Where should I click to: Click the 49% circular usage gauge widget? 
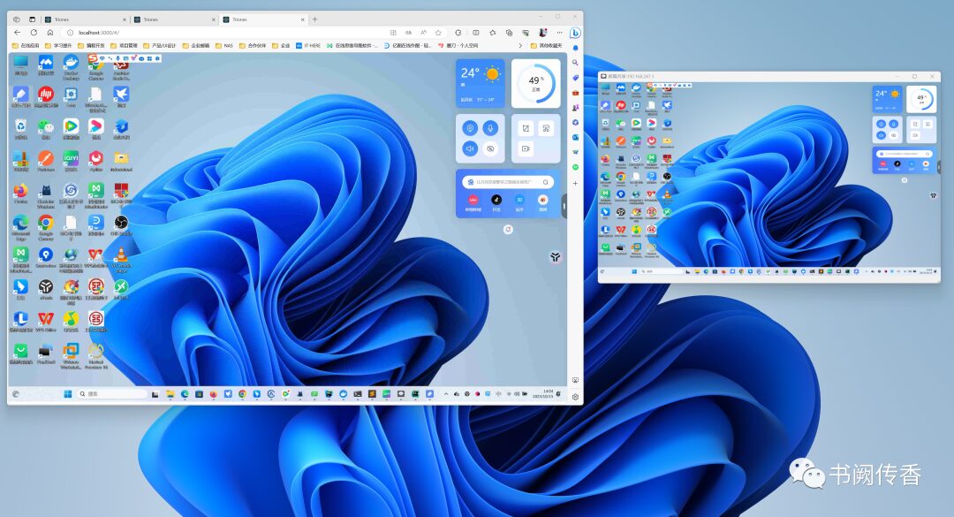pos(535,83)
